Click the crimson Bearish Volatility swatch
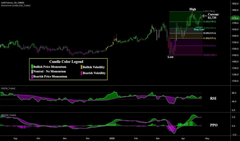This screenshot has height=141, width=240. pos(81,73)
